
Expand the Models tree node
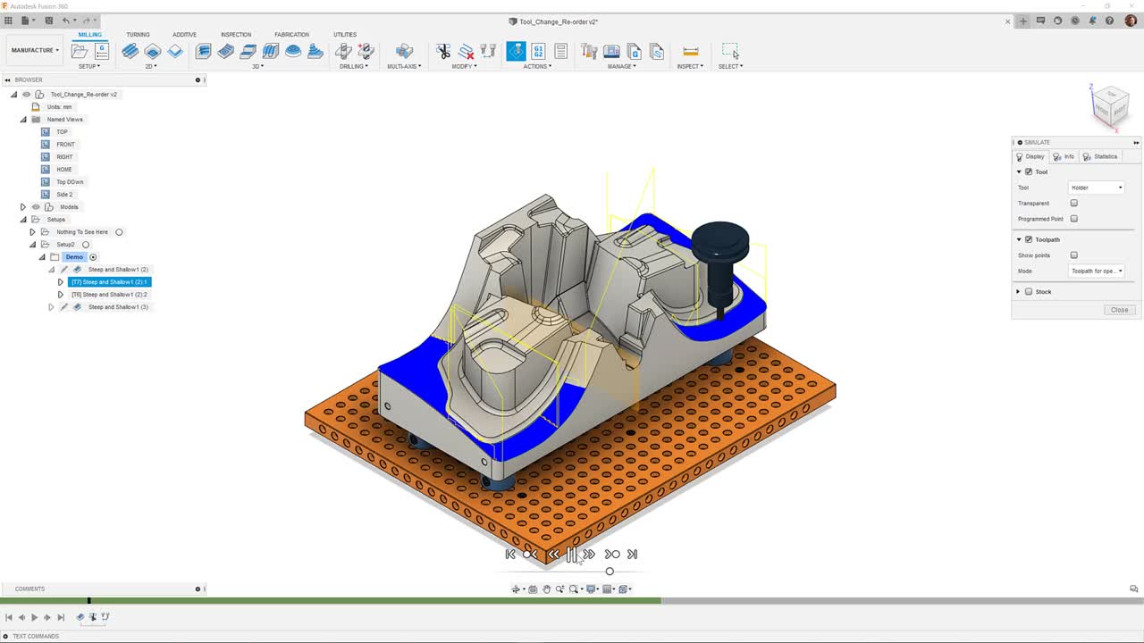(x=23, y=207)
